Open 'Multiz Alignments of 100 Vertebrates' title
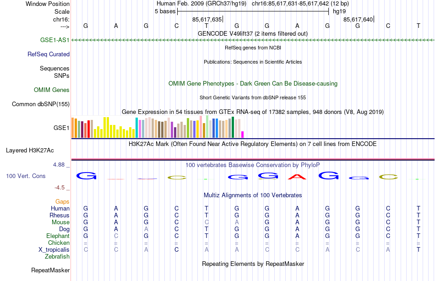This screenshot has width=435, height=281. (253, 195)
